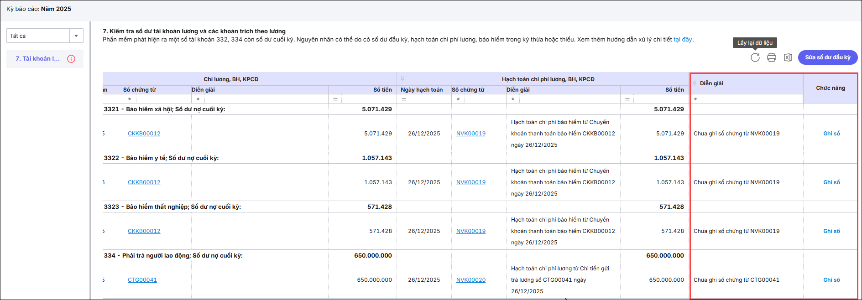Click the print icon
The width and height of the screenshot is (862, 300).
(771, 57)
